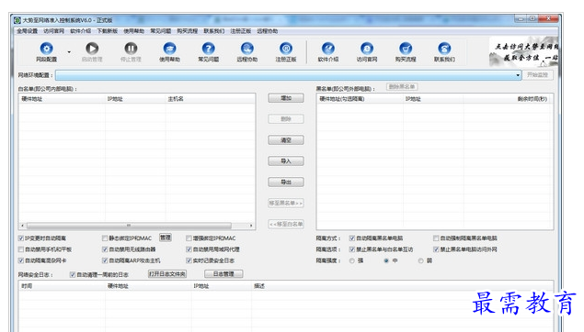Enable the 静态绑定IP和MAC checkbox
This screenshot has width=584, height=332.
tap(105, 238)
